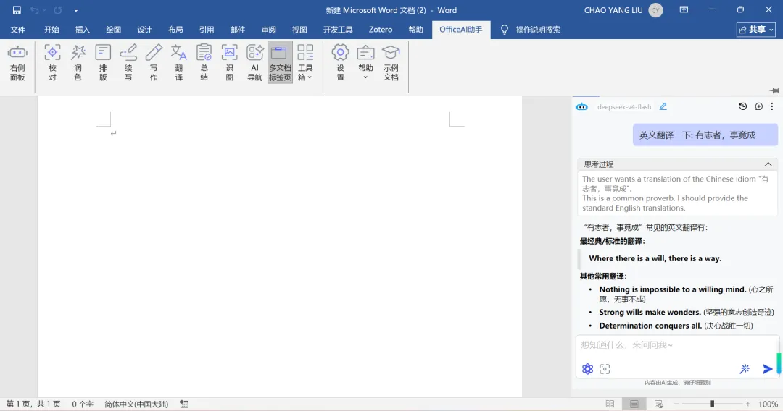Expand the 帮助 ribbon dropdown
This screenshot has width=783, height=411.
click(x=365, y=63)
